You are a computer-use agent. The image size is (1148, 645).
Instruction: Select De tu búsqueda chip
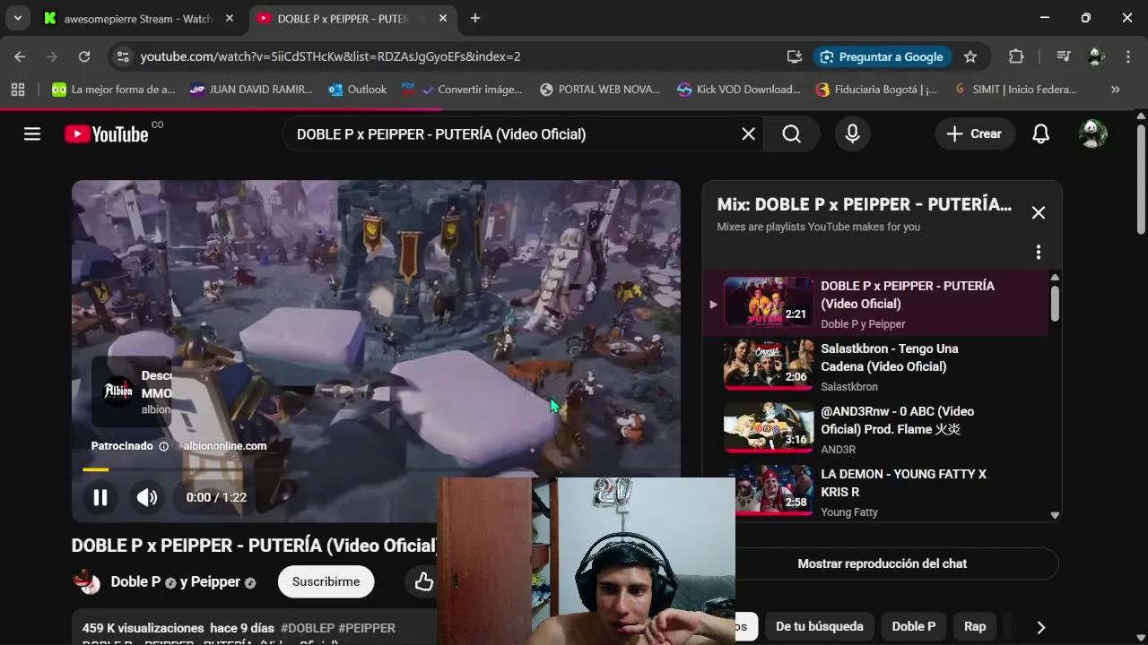pyautogui.click(x=819, y=626)
